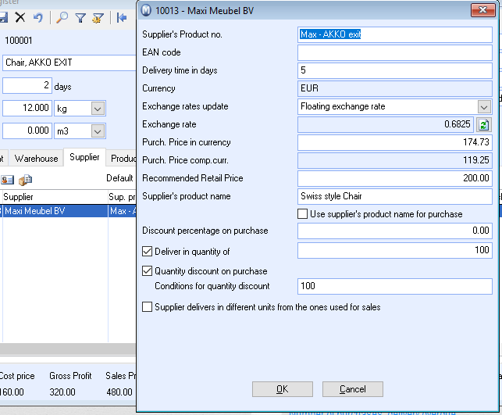Open the m3 volume unit dropdown
502x415 pixels.
(98, 131)
